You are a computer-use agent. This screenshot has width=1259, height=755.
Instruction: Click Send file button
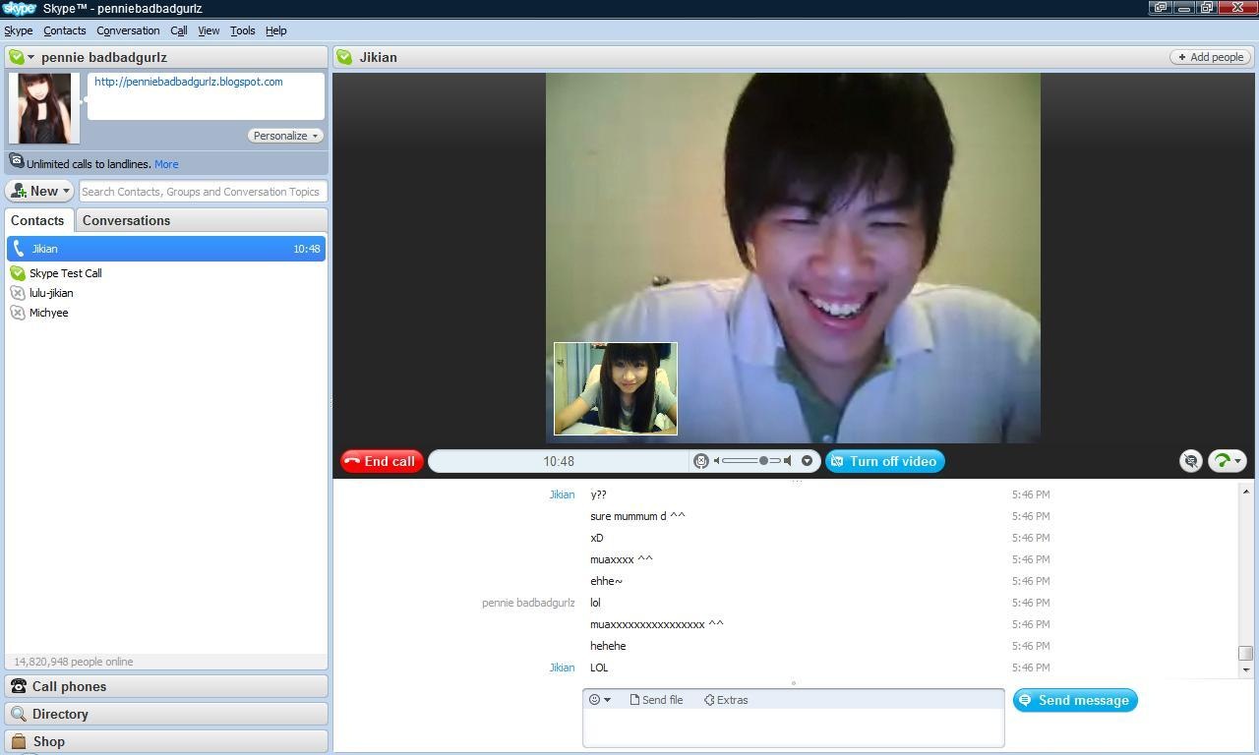point(656,700)
